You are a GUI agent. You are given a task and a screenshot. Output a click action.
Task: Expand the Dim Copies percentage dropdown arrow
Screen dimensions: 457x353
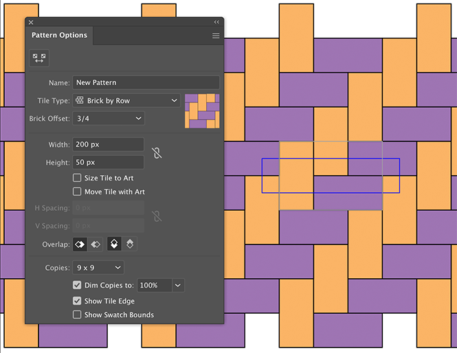pyautogui.click(x=178, y=285)
